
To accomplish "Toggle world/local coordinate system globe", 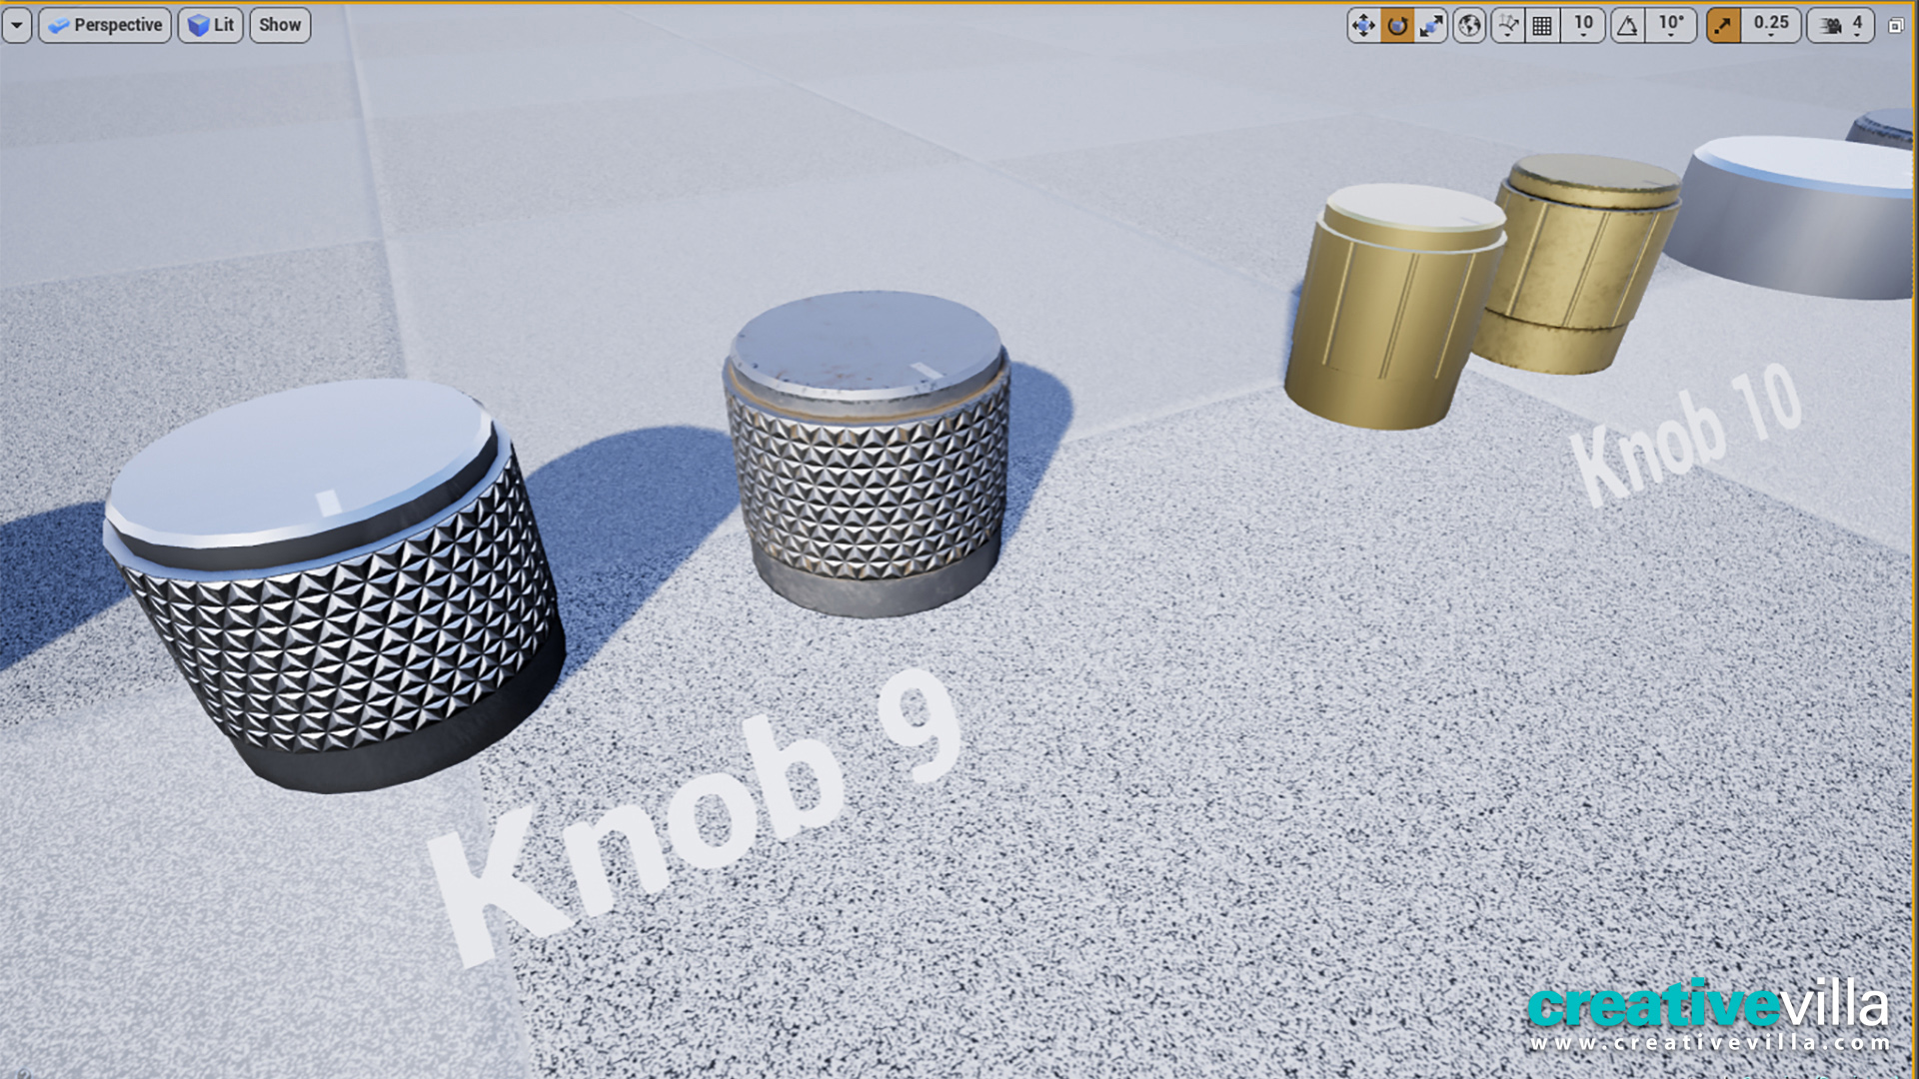I will tap(1469, 26).
